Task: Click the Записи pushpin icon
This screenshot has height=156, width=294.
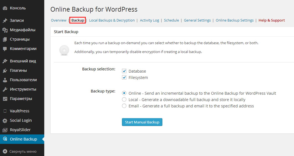Action: point(5,20)
